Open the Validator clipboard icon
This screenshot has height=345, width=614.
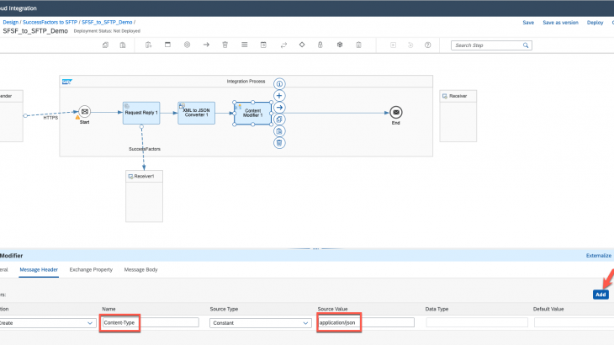pos(358,45)
